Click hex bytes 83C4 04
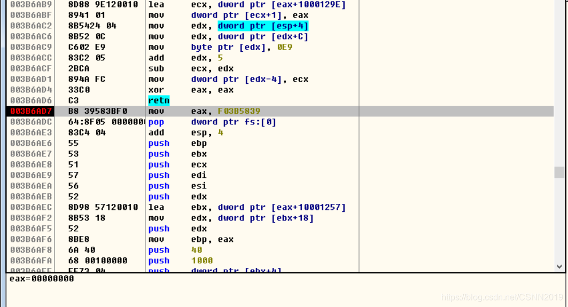 click(x=87, y=132)
